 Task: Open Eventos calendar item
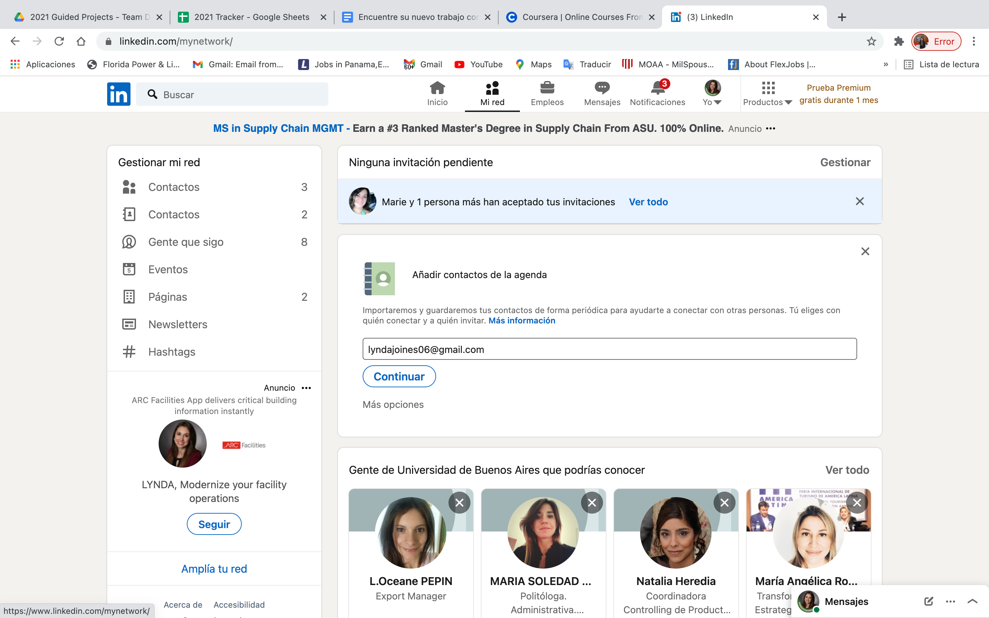pyautogui.click(x=168, y=270)
